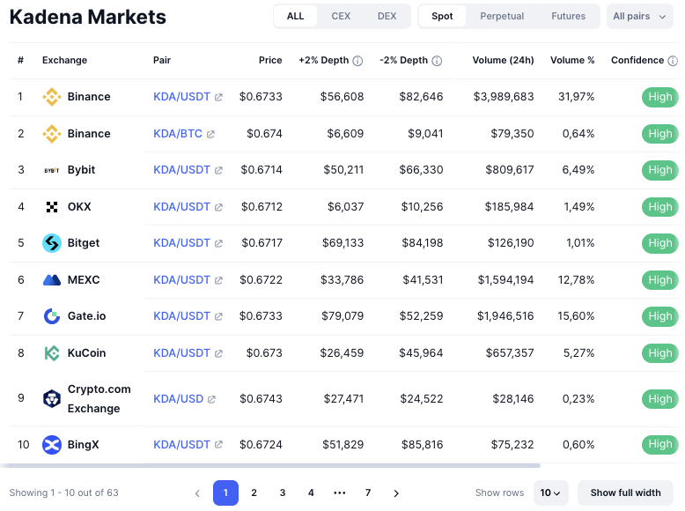Click the Confidence info icon
685x511 pixels.
(x=673, y=61)
